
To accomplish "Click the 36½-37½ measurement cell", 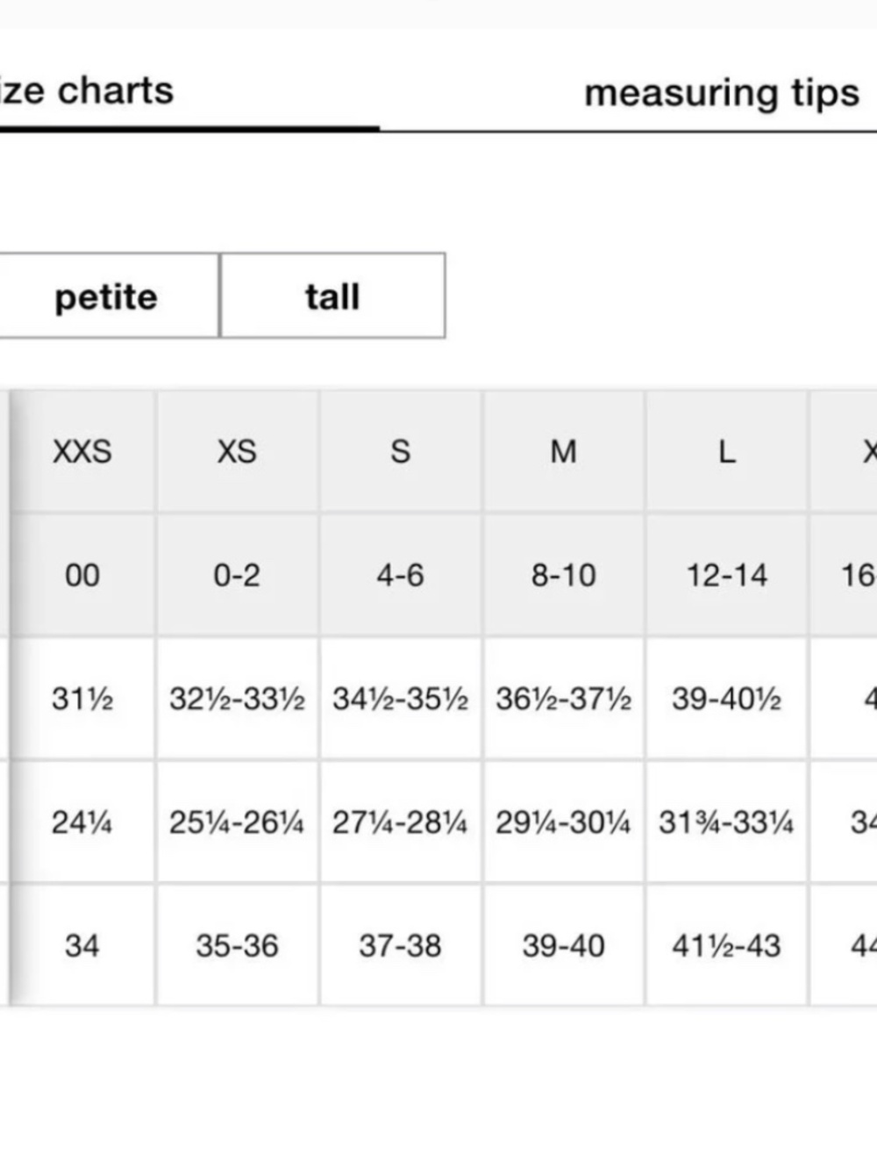I will [x=563, y=699].
